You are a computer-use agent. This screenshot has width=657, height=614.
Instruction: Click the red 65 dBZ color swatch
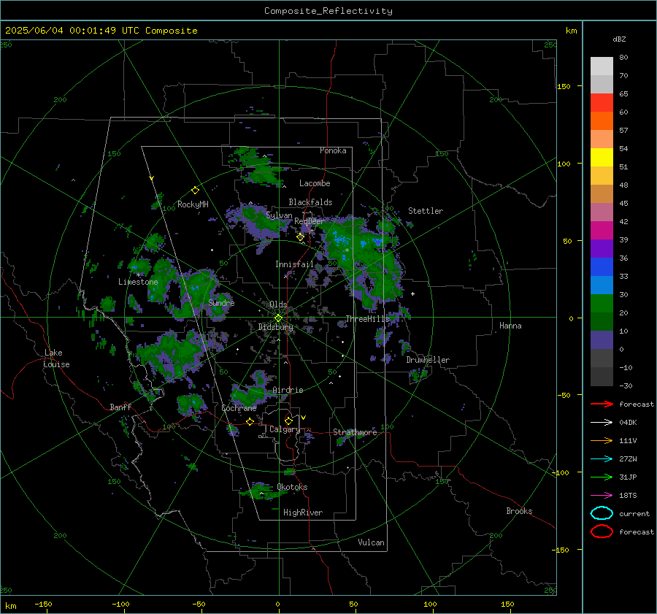[x=602, y=102]
